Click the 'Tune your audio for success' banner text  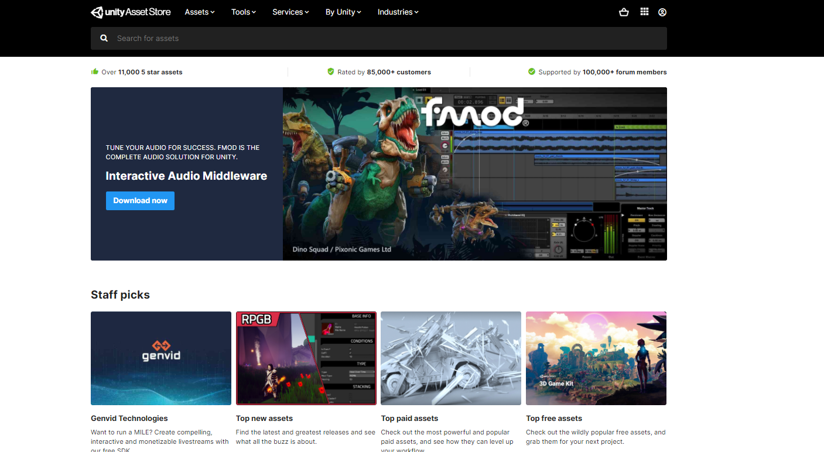[183, 152]
